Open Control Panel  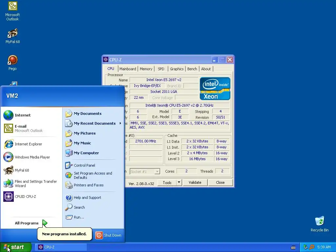[94, 165]
